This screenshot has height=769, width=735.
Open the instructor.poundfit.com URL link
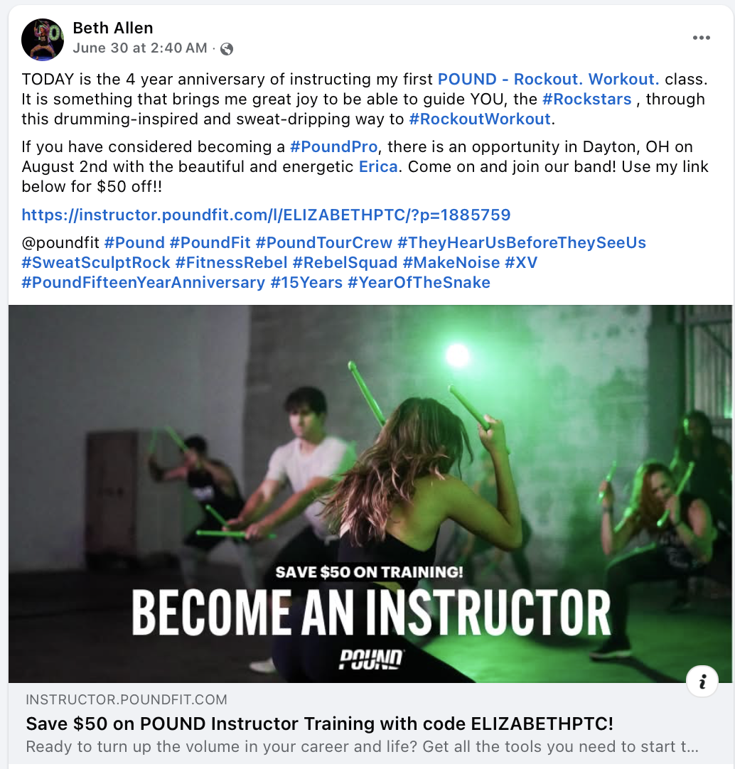[266, 215]
